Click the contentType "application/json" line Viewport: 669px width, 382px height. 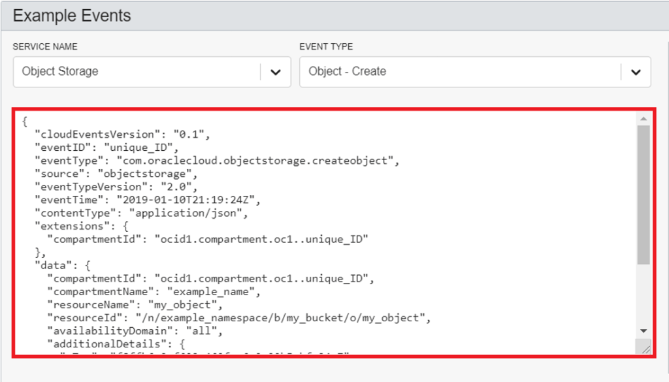140,212
